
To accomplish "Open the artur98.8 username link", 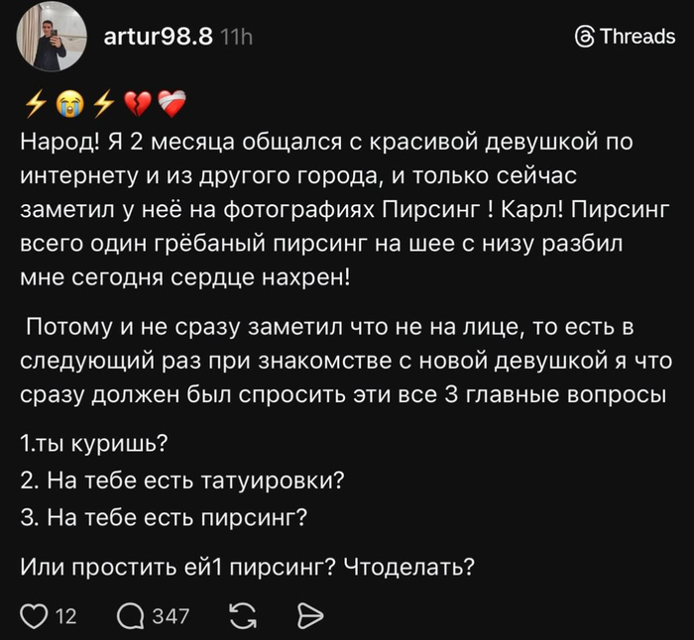I will (158, 38).
